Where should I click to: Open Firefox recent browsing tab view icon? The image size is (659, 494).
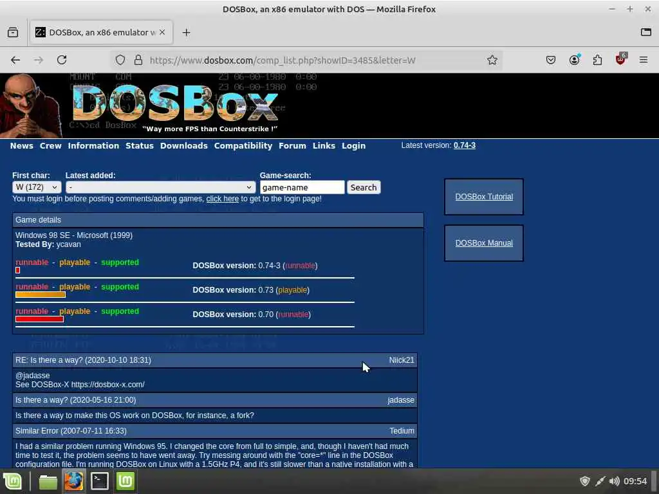[13, 32]
